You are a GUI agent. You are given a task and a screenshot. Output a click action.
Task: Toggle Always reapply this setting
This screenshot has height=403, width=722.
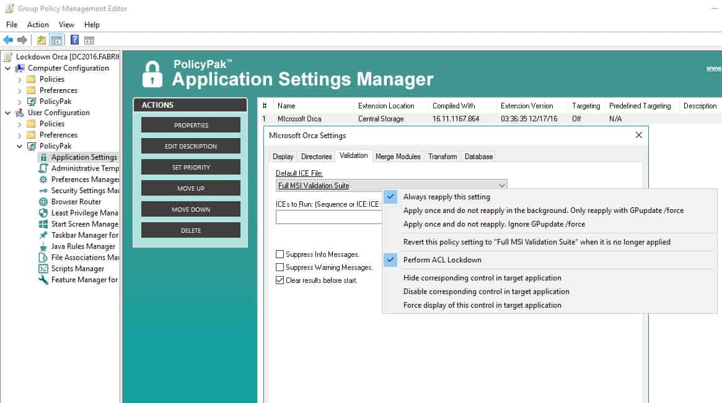pos(549,197)
